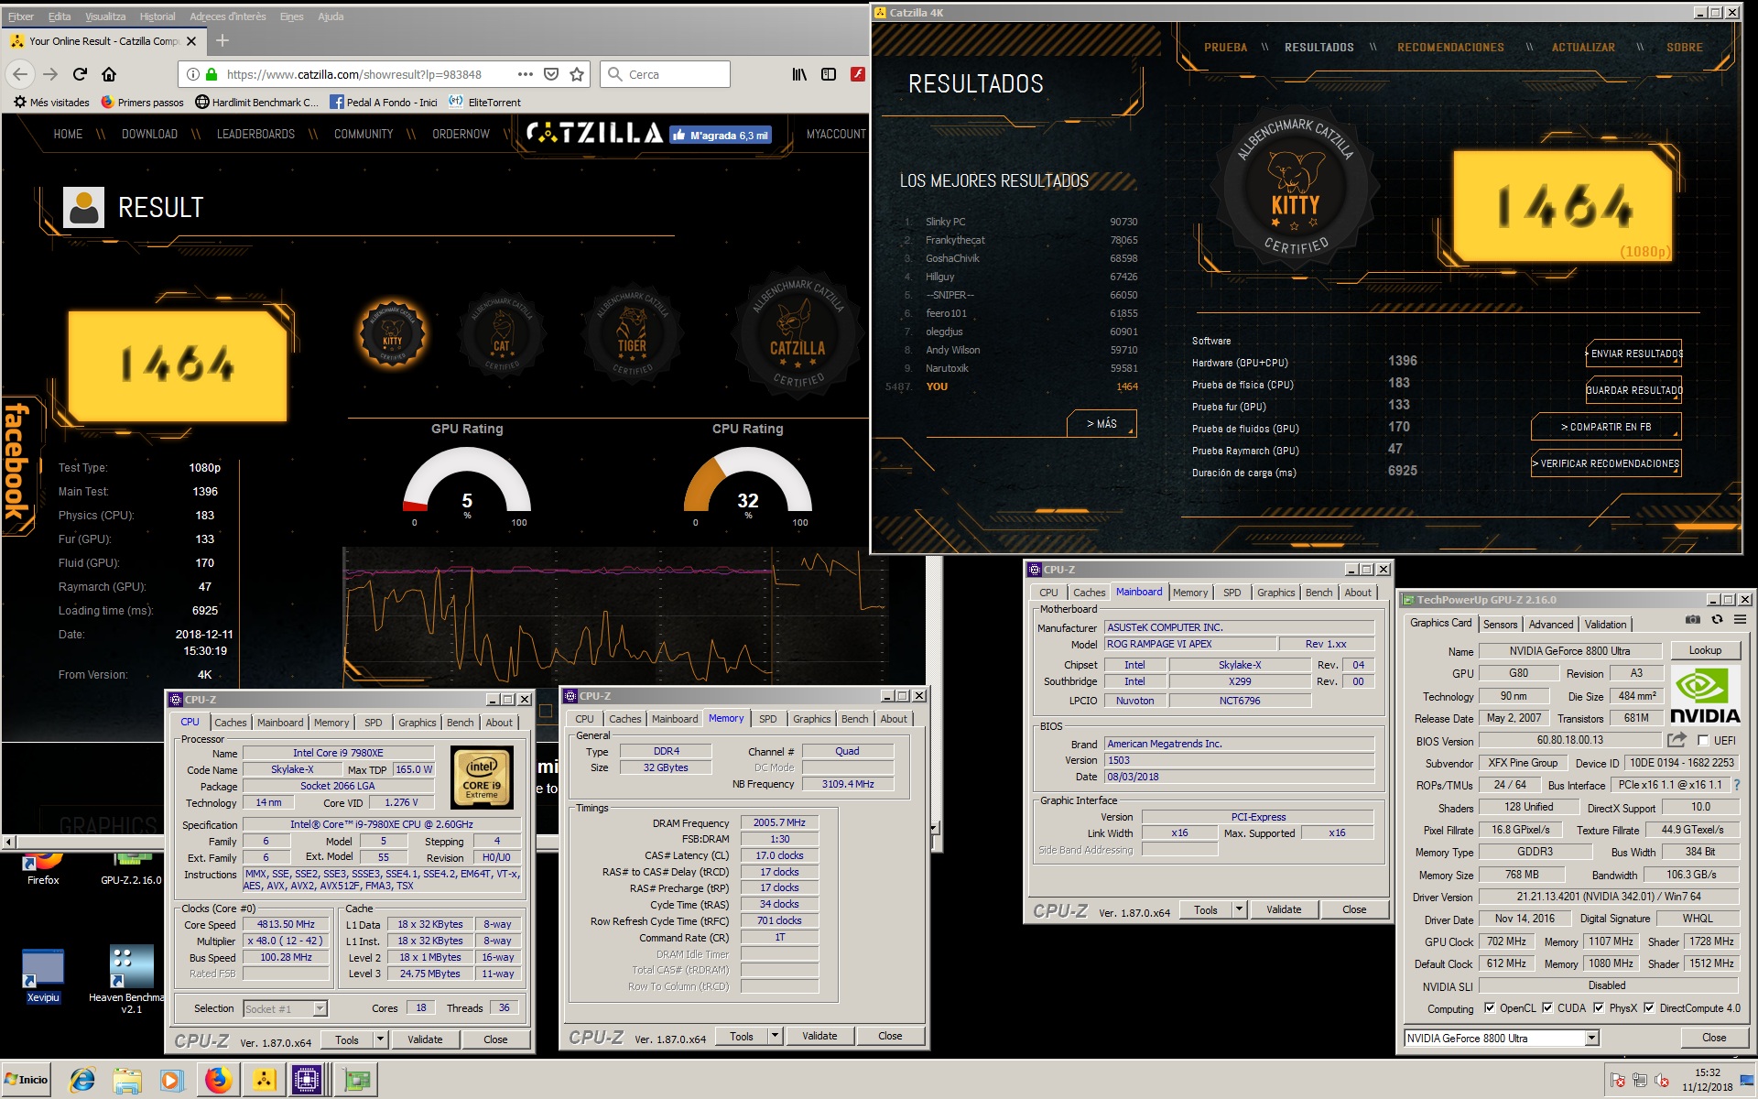Open SPD tab in CPU-Z Memory window

click(x=767, y=719)
